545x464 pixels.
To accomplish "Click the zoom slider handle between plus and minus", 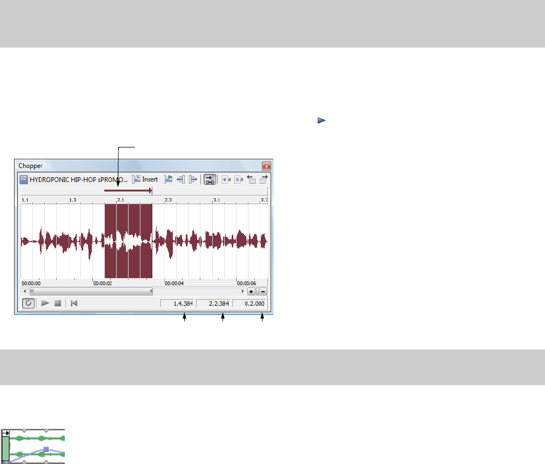I will [x=258, y=292].
